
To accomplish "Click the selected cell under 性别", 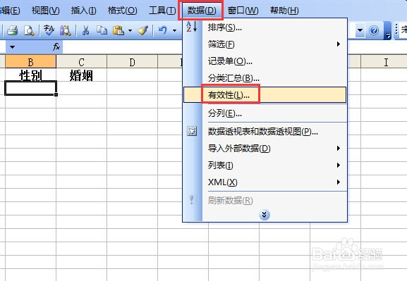I will click(30, 88).
